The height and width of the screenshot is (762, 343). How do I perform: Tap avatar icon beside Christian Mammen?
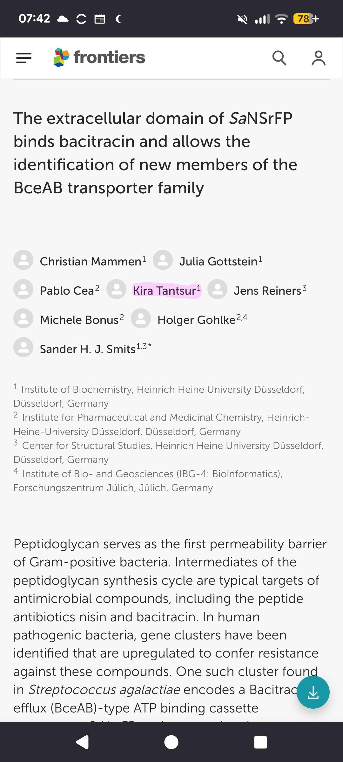pyautogui.click(x=24, y=260)
